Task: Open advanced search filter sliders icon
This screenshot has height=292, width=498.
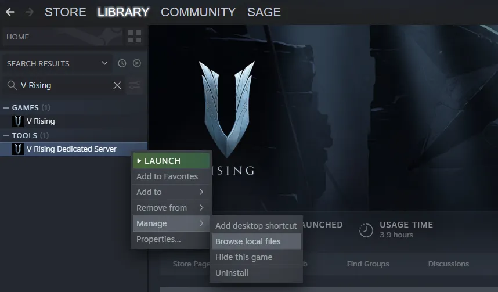Action: (135, 85)
